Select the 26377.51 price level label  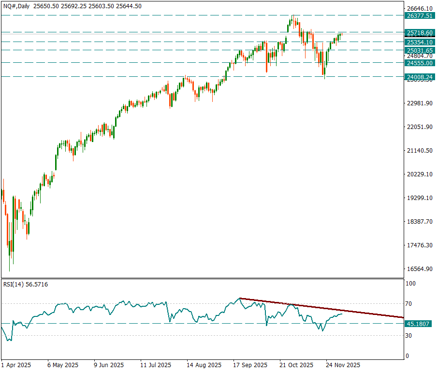(x=419, y=15)
